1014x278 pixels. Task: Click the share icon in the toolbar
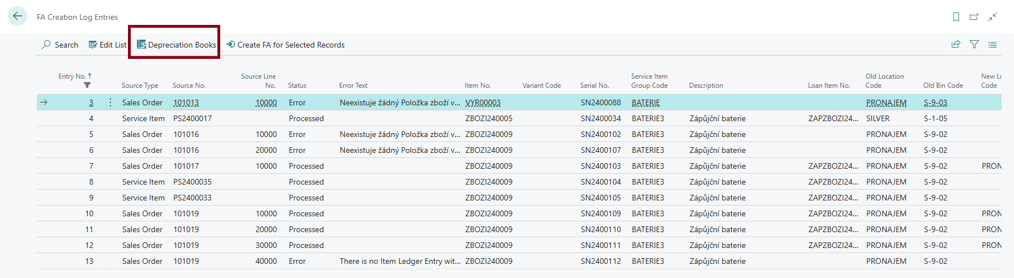pyautogui.click(x=956, y=44)
